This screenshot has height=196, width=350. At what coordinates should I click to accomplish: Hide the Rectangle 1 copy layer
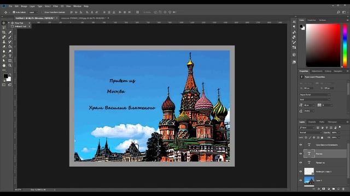tap(301, 171)
